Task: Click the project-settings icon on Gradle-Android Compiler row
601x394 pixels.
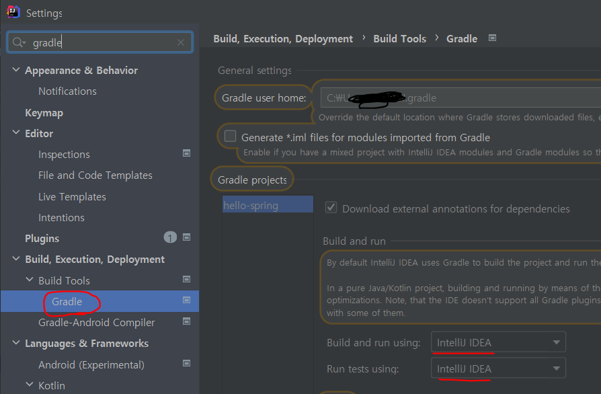Action: [187, 321]
